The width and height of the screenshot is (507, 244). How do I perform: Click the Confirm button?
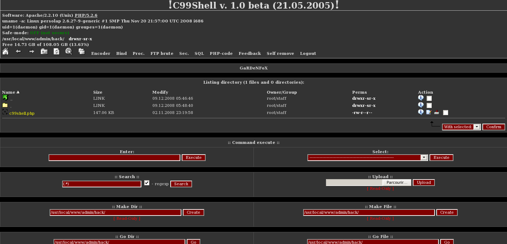coord(494,127)
